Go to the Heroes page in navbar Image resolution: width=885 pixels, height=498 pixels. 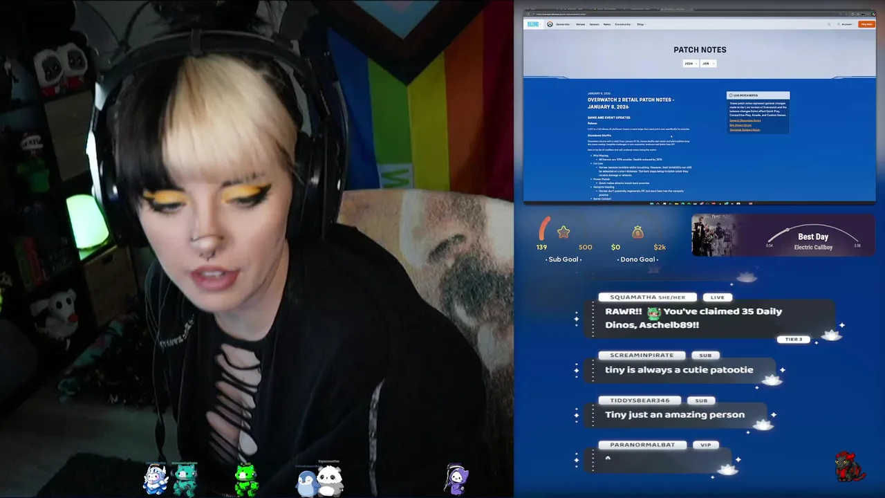coord(580,24)
